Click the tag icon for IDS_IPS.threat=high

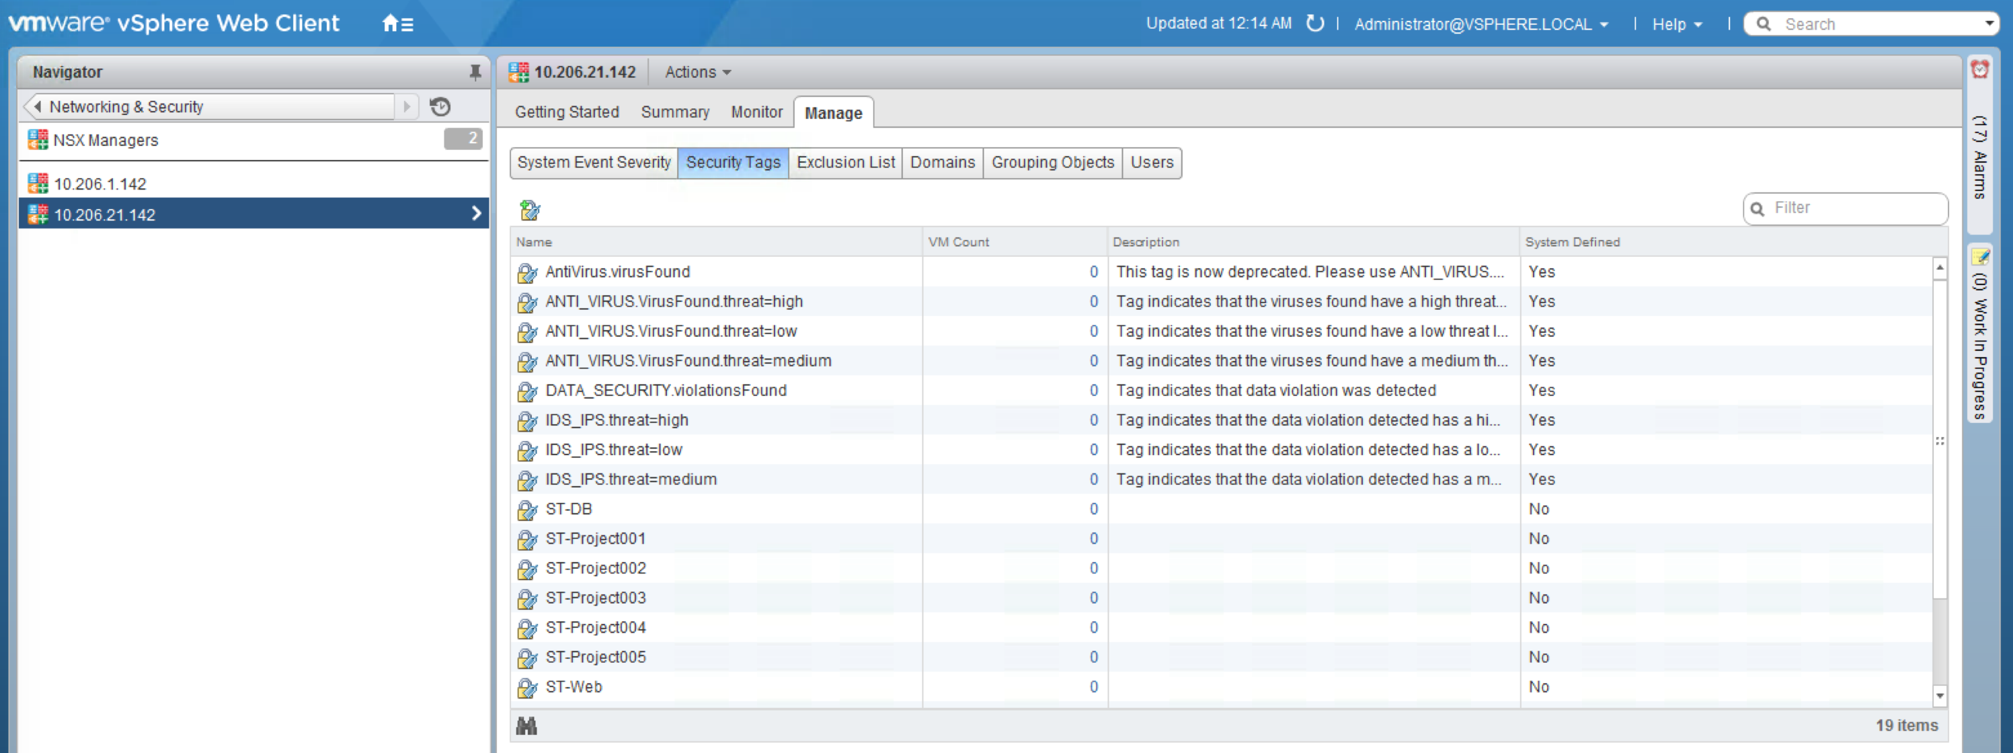528,421
